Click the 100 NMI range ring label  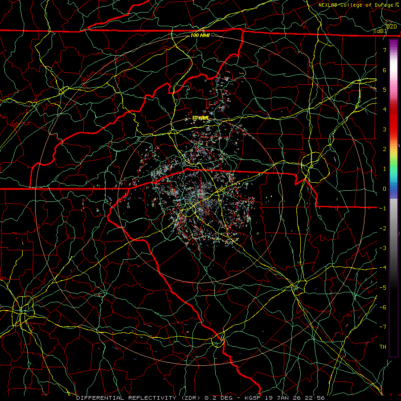click(200, 35)
